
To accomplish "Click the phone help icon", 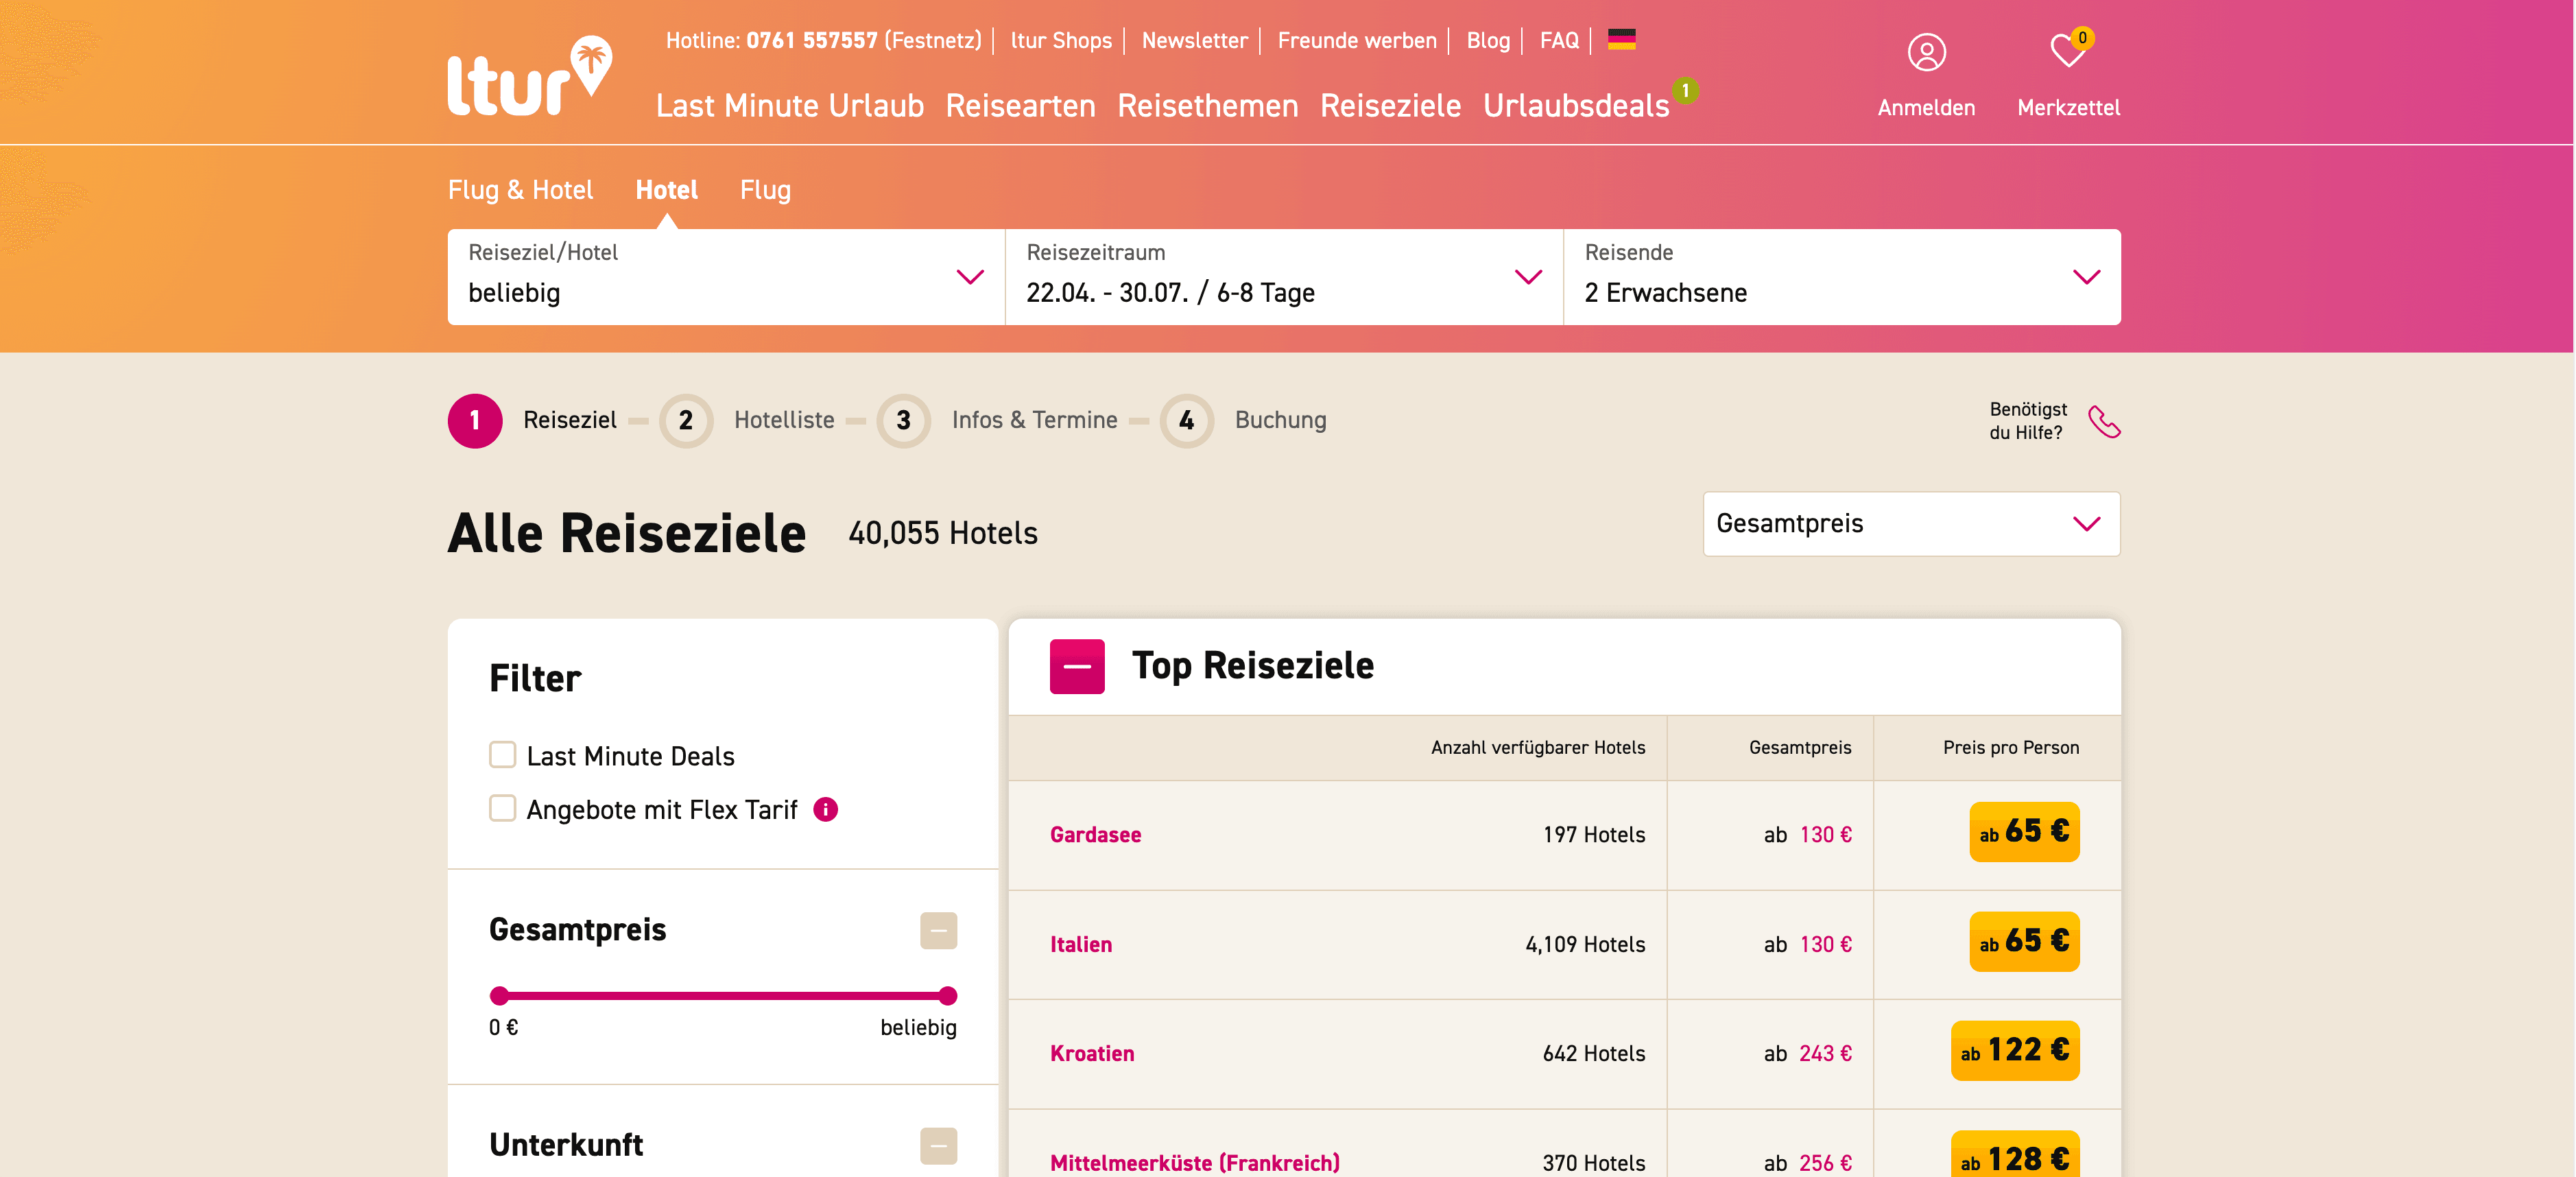I will pos(2103,422).
